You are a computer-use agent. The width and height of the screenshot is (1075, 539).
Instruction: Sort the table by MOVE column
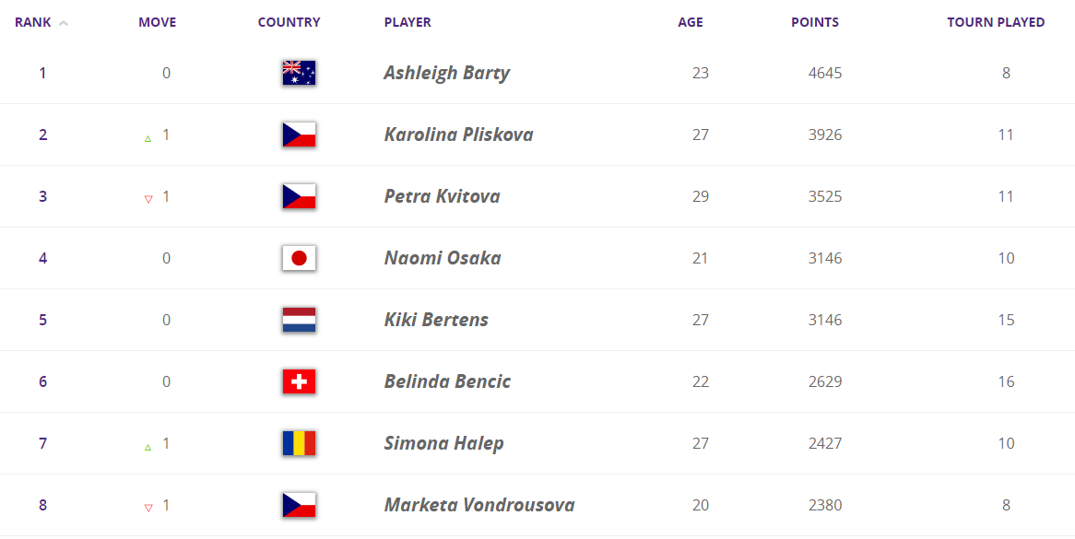[x=157, y=22]
